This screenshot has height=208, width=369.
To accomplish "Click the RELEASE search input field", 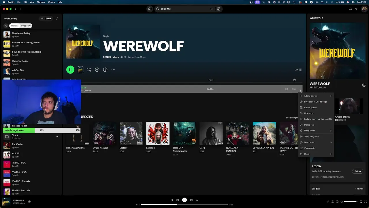I will click(184, 9).
